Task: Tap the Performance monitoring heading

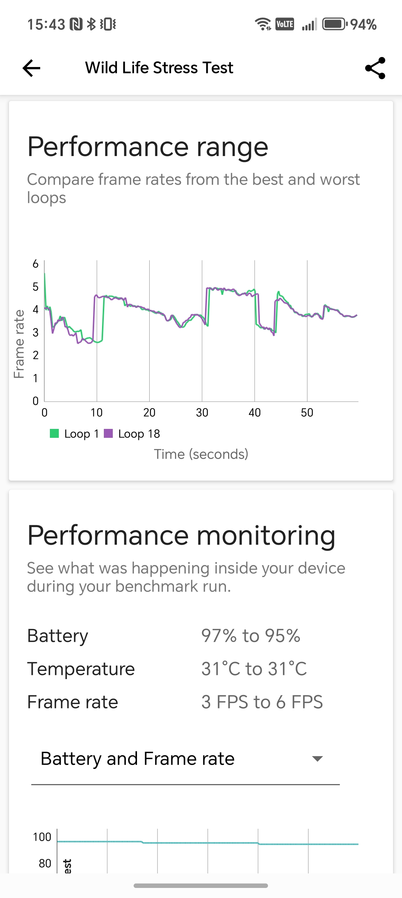Action: (181, 535)
